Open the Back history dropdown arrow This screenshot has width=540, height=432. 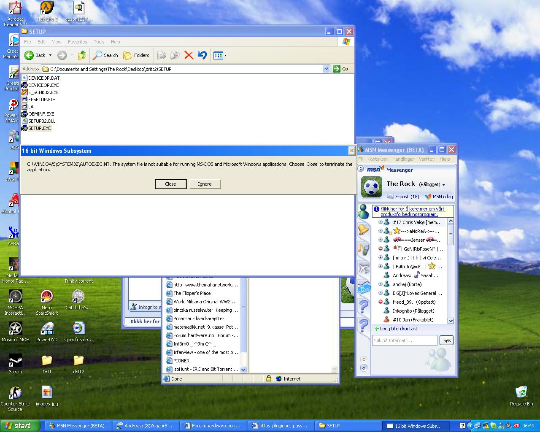(50, 55)
